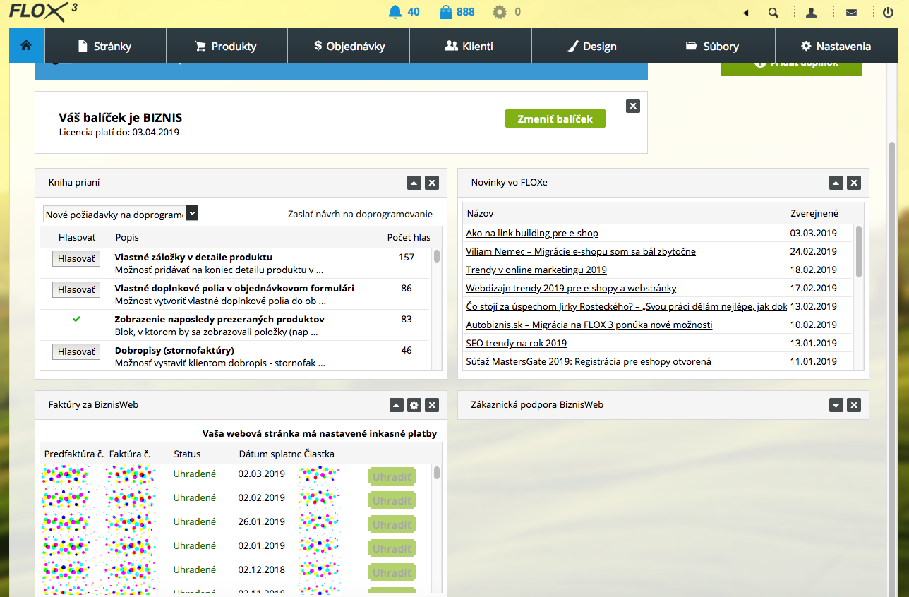Click the Status column header in Faktúry

click(x=187, y=454)
